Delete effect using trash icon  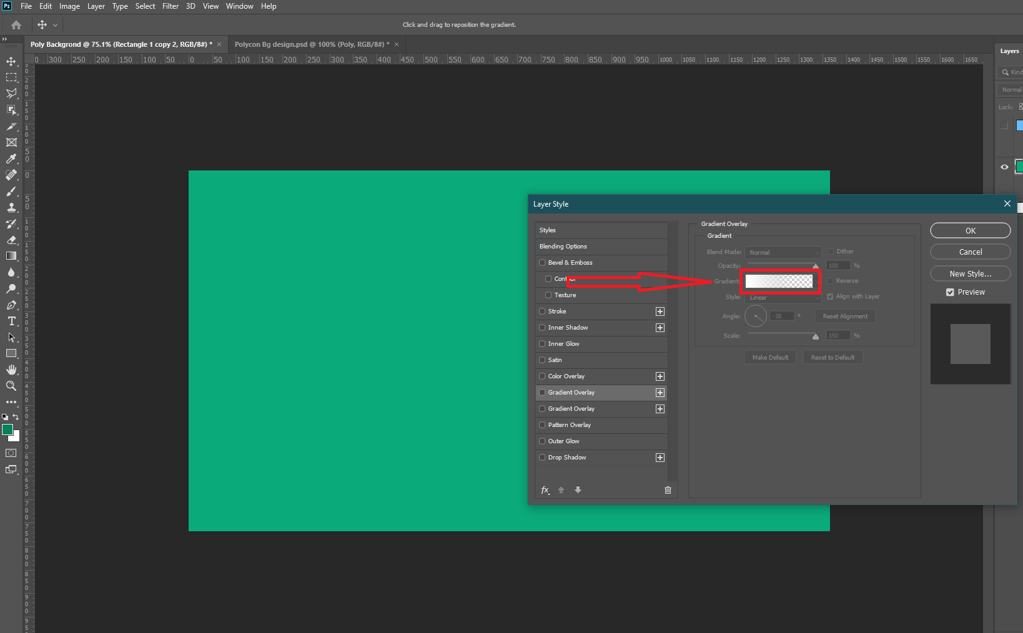pos(668,490)
